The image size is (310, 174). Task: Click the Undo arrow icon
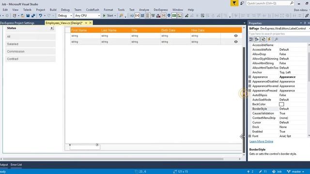tap(40, 15)
